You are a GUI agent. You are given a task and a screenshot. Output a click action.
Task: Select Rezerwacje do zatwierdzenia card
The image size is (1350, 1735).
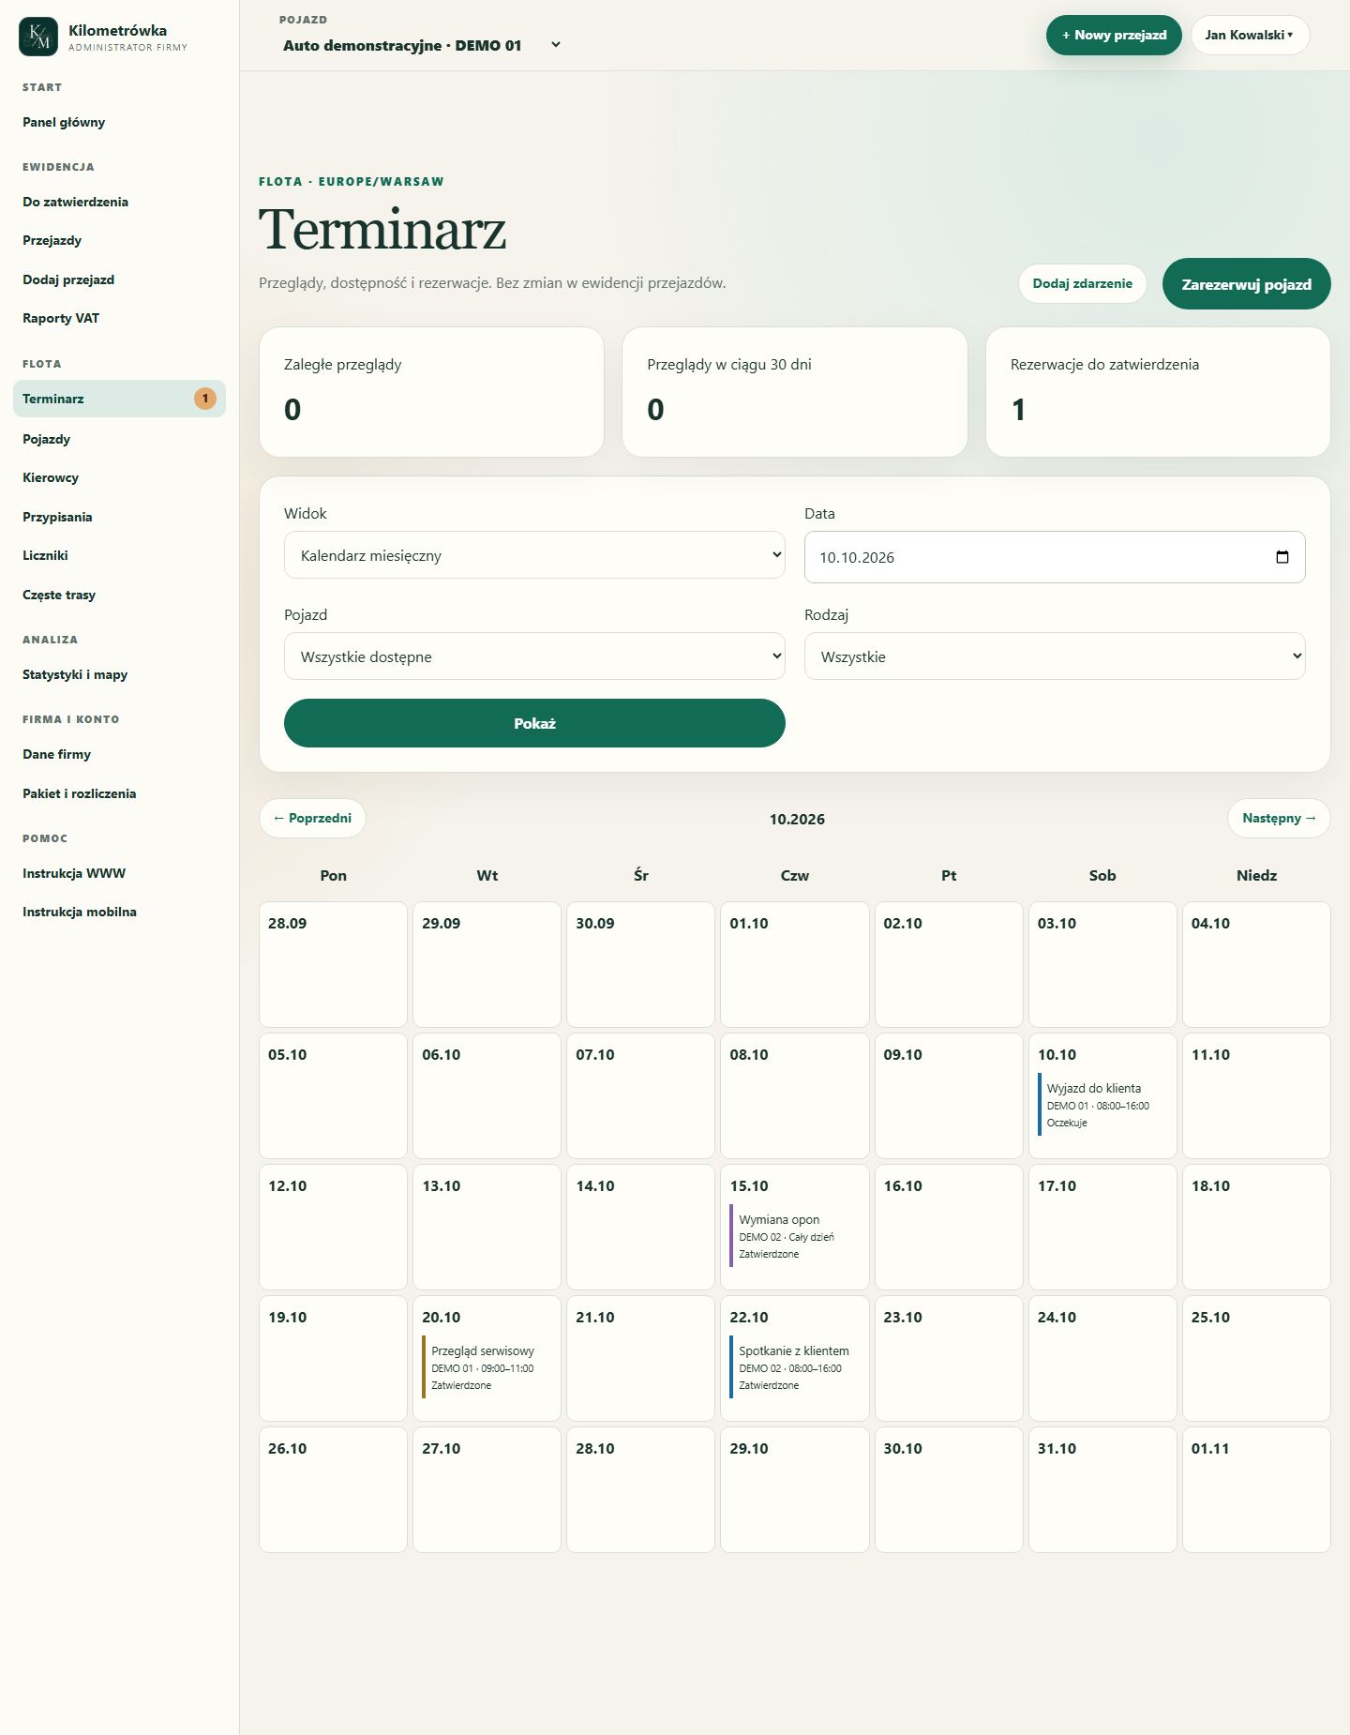click(1158, 392)
